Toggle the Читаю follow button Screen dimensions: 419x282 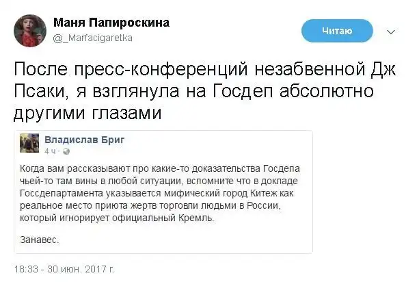tap(336, 30)
